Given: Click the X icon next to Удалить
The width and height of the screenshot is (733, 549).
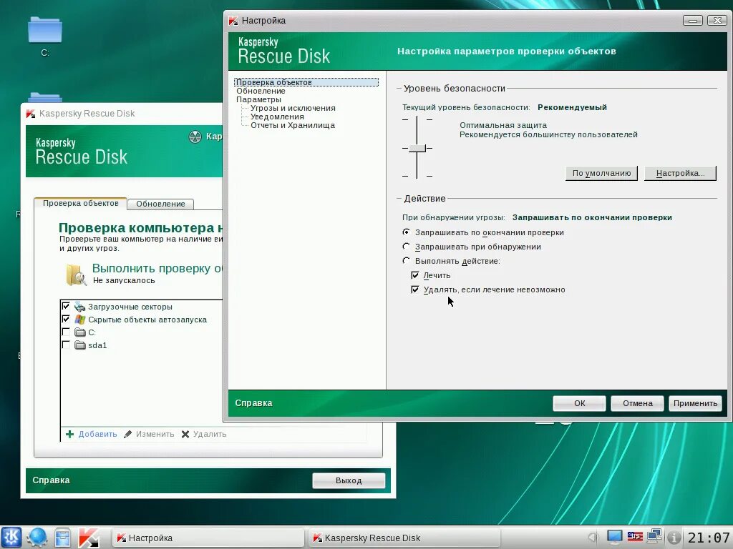Looking at the screenshot, I should tap(185, 434).
